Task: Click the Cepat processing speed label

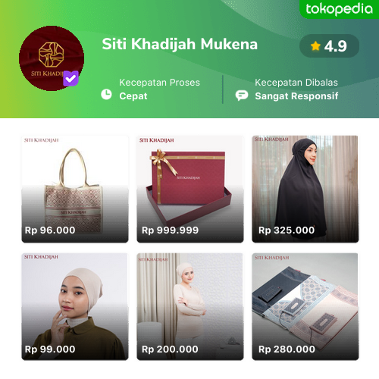Action: click(x=133, y=96)
